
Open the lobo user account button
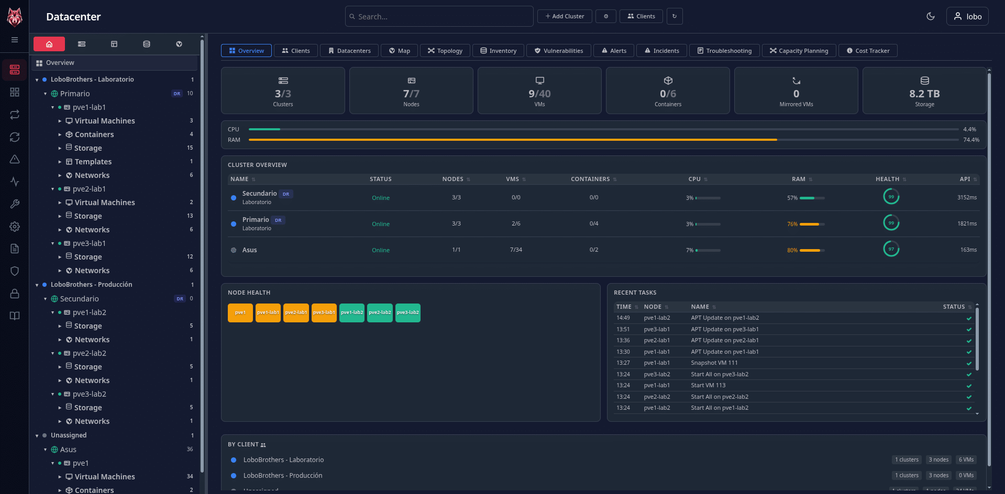[967, 16]
